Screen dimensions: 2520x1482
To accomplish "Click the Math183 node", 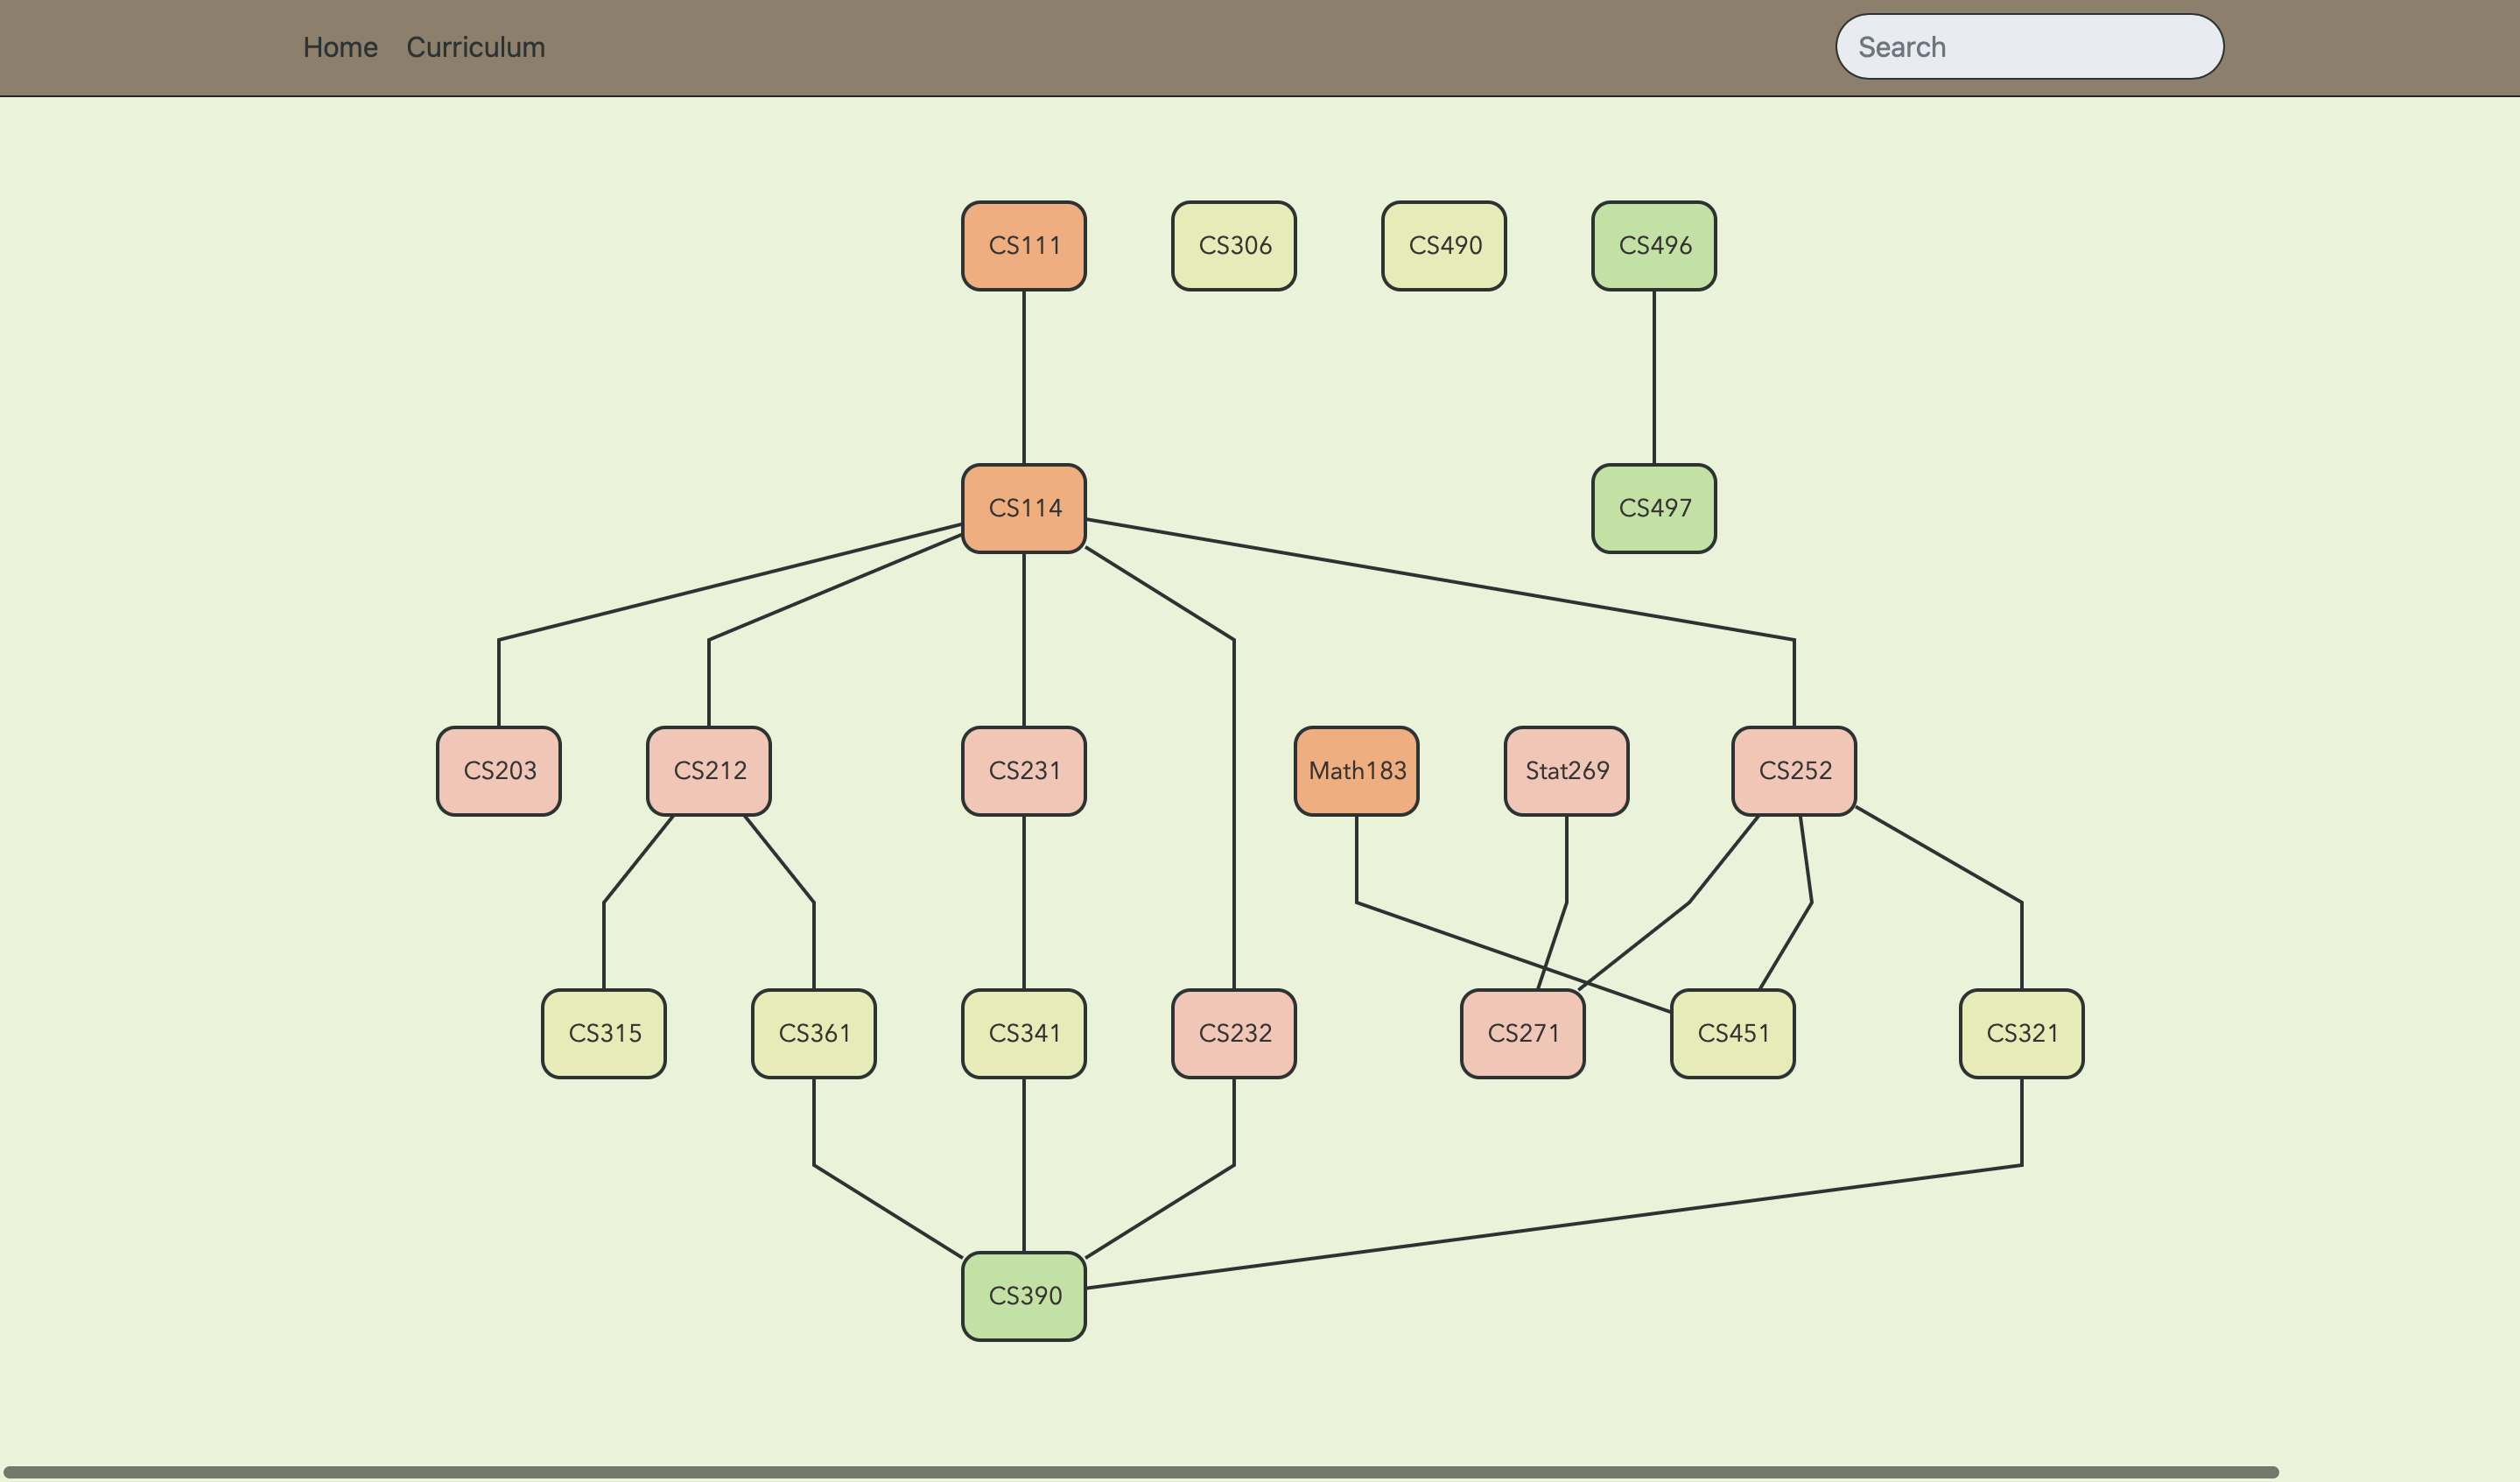I will [1356, 771].
